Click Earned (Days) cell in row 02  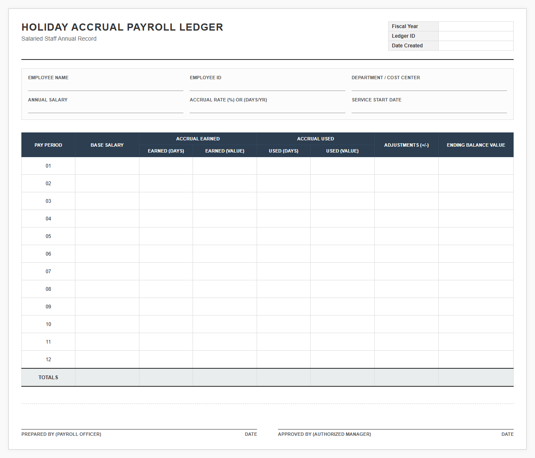[x=166, y=184]
